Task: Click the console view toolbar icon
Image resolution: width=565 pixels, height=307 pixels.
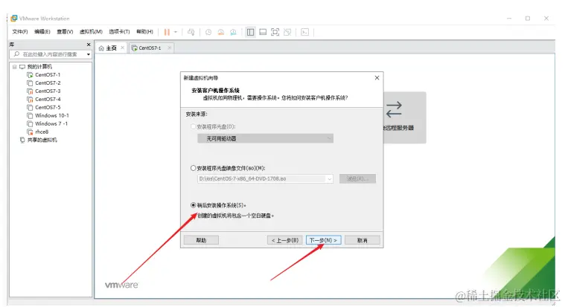Action: coord(305,32)
